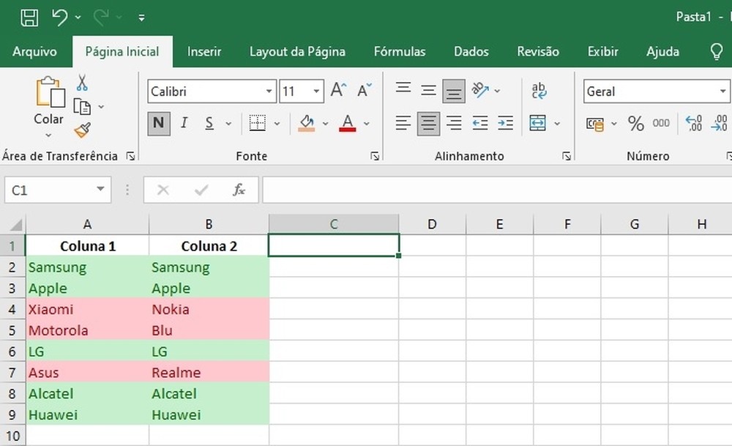Apply Percent Style from the Número group

click(635, 124)
